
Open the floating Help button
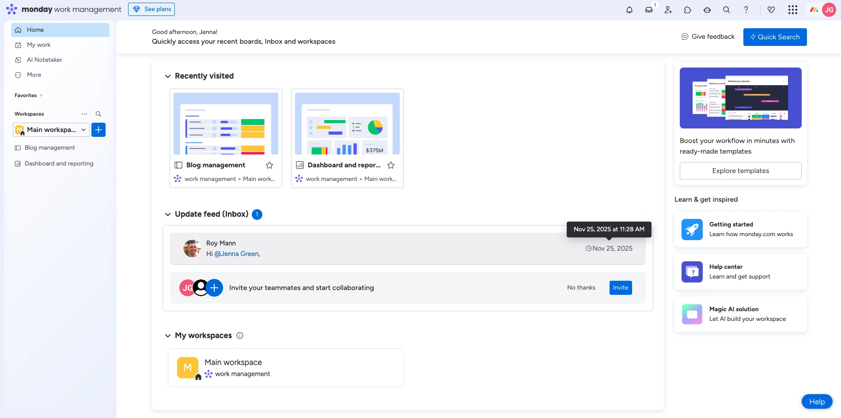[817, 402]
